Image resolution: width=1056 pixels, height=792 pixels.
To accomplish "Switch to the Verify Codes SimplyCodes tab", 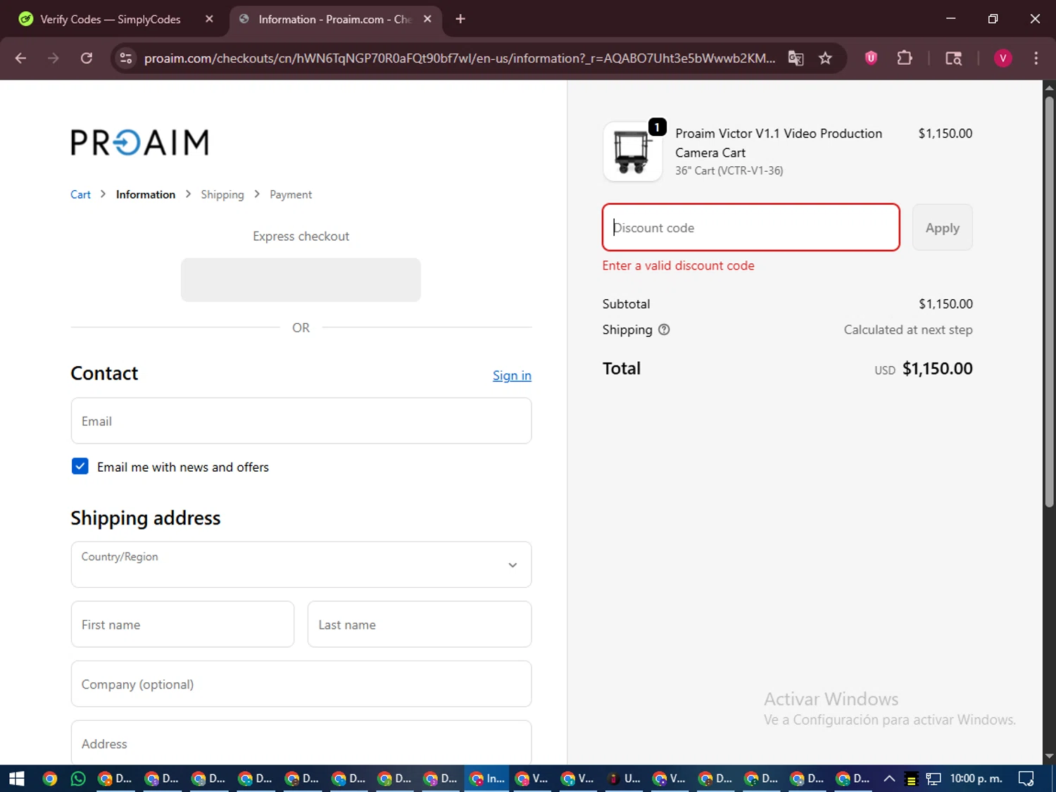I will 111,19.
